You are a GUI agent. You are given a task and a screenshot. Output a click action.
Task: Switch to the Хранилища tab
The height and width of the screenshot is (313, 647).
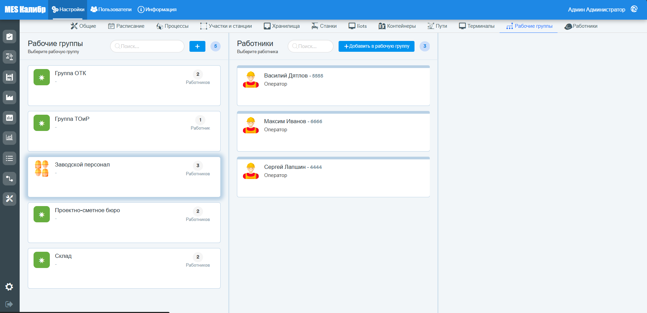(282, 26)
